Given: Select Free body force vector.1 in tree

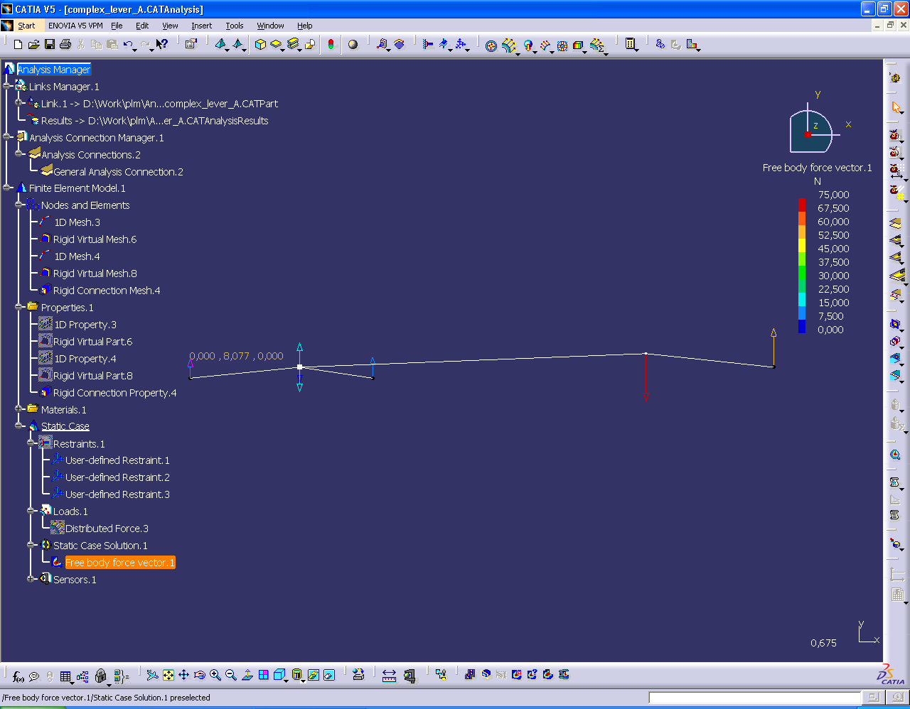Looking at the screenshot, I should click(119, 563).
